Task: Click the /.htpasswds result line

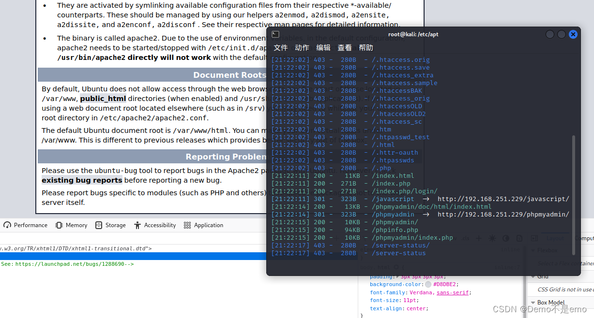Action: coord(342,160)
